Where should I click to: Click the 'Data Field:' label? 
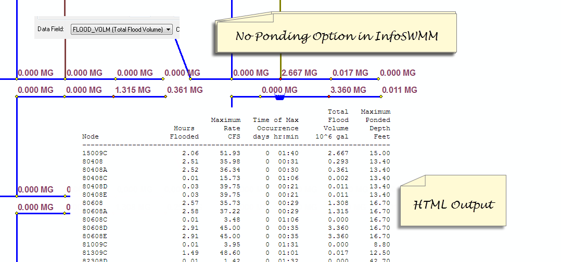pyautogui.click(x=50, y=29)
